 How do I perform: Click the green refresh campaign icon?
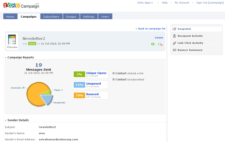click(x=153, y=44)
